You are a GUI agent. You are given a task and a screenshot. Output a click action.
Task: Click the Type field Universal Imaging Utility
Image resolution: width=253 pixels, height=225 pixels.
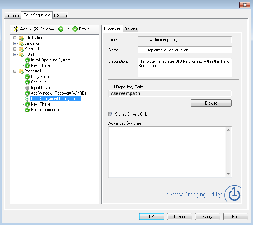coord(185,40)
